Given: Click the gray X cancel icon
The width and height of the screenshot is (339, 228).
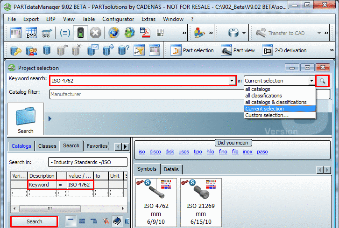Looking at the screenshot, I should coord(96,33).
